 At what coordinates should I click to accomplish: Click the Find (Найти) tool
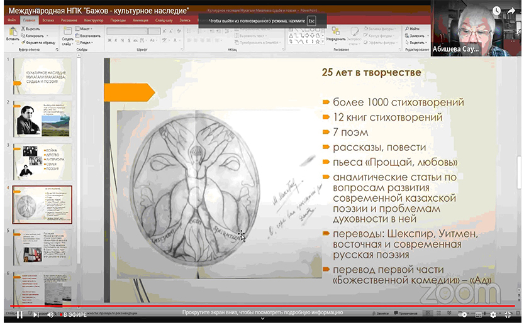click(413, 29)
